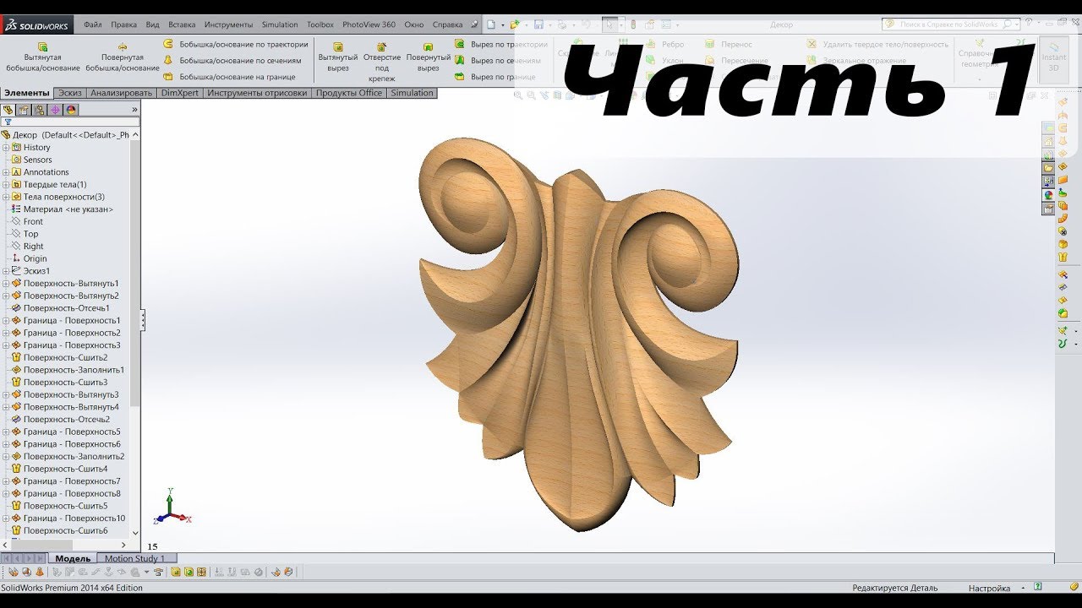Open the Правка menu
Screen dimensions: 1082x608
pos(123,25)
